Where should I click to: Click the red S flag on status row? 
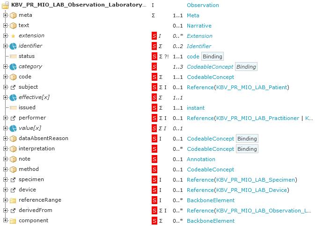154,56
